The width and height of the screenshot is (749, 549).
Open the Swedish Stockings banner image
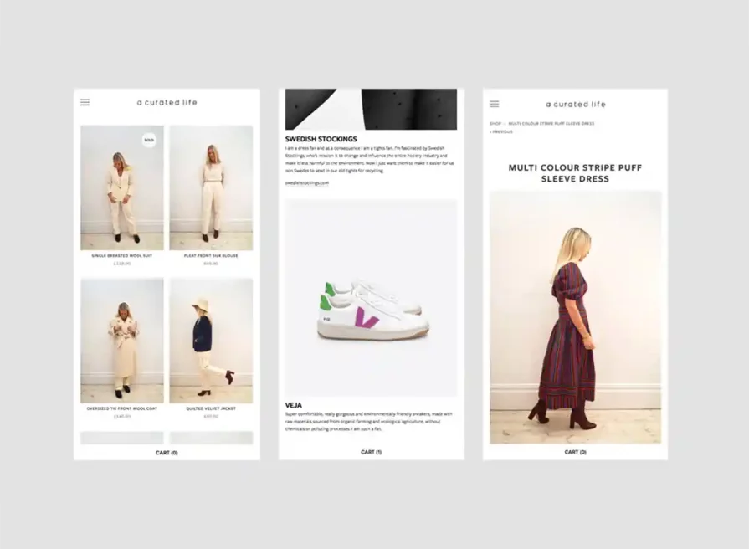pos(372,109)
